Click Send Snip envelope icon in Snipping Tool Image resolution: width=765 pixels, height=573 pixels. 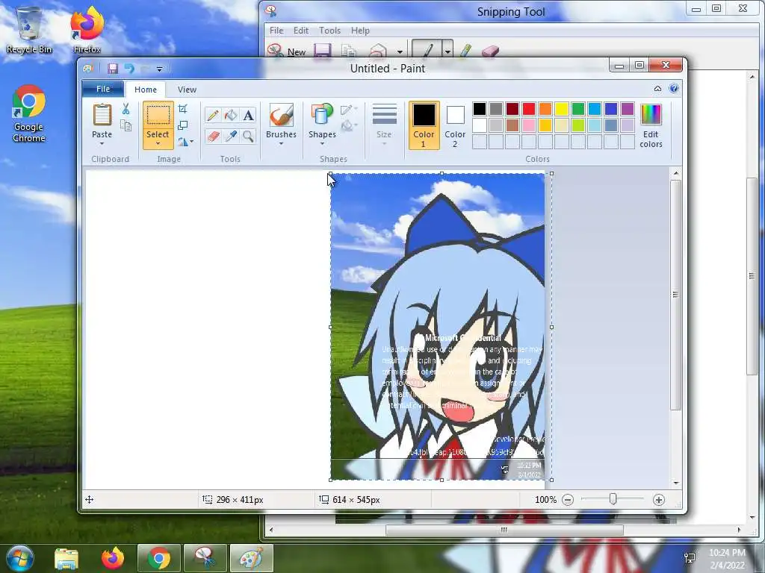(378, 51)
